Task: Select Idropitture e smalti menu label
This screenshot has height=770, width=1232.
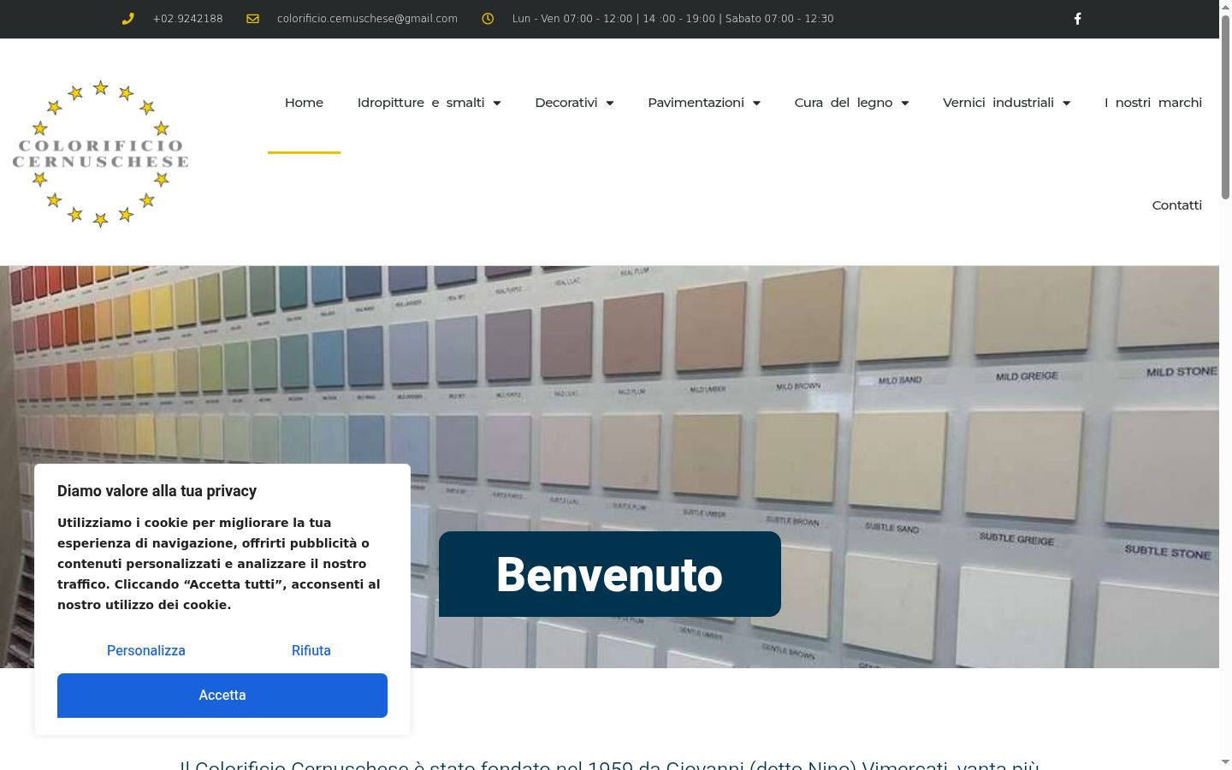Action: coord(421,103)
